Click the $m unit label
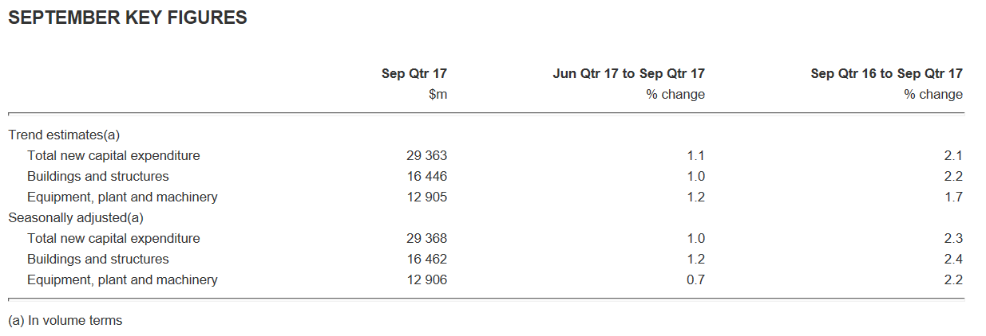This screenshot has height=336, width=986. 438,95
